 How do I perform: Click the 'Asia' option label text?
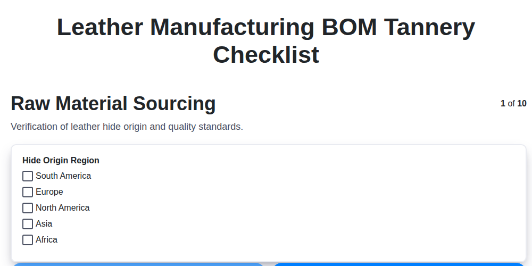(x=44, y=224)
